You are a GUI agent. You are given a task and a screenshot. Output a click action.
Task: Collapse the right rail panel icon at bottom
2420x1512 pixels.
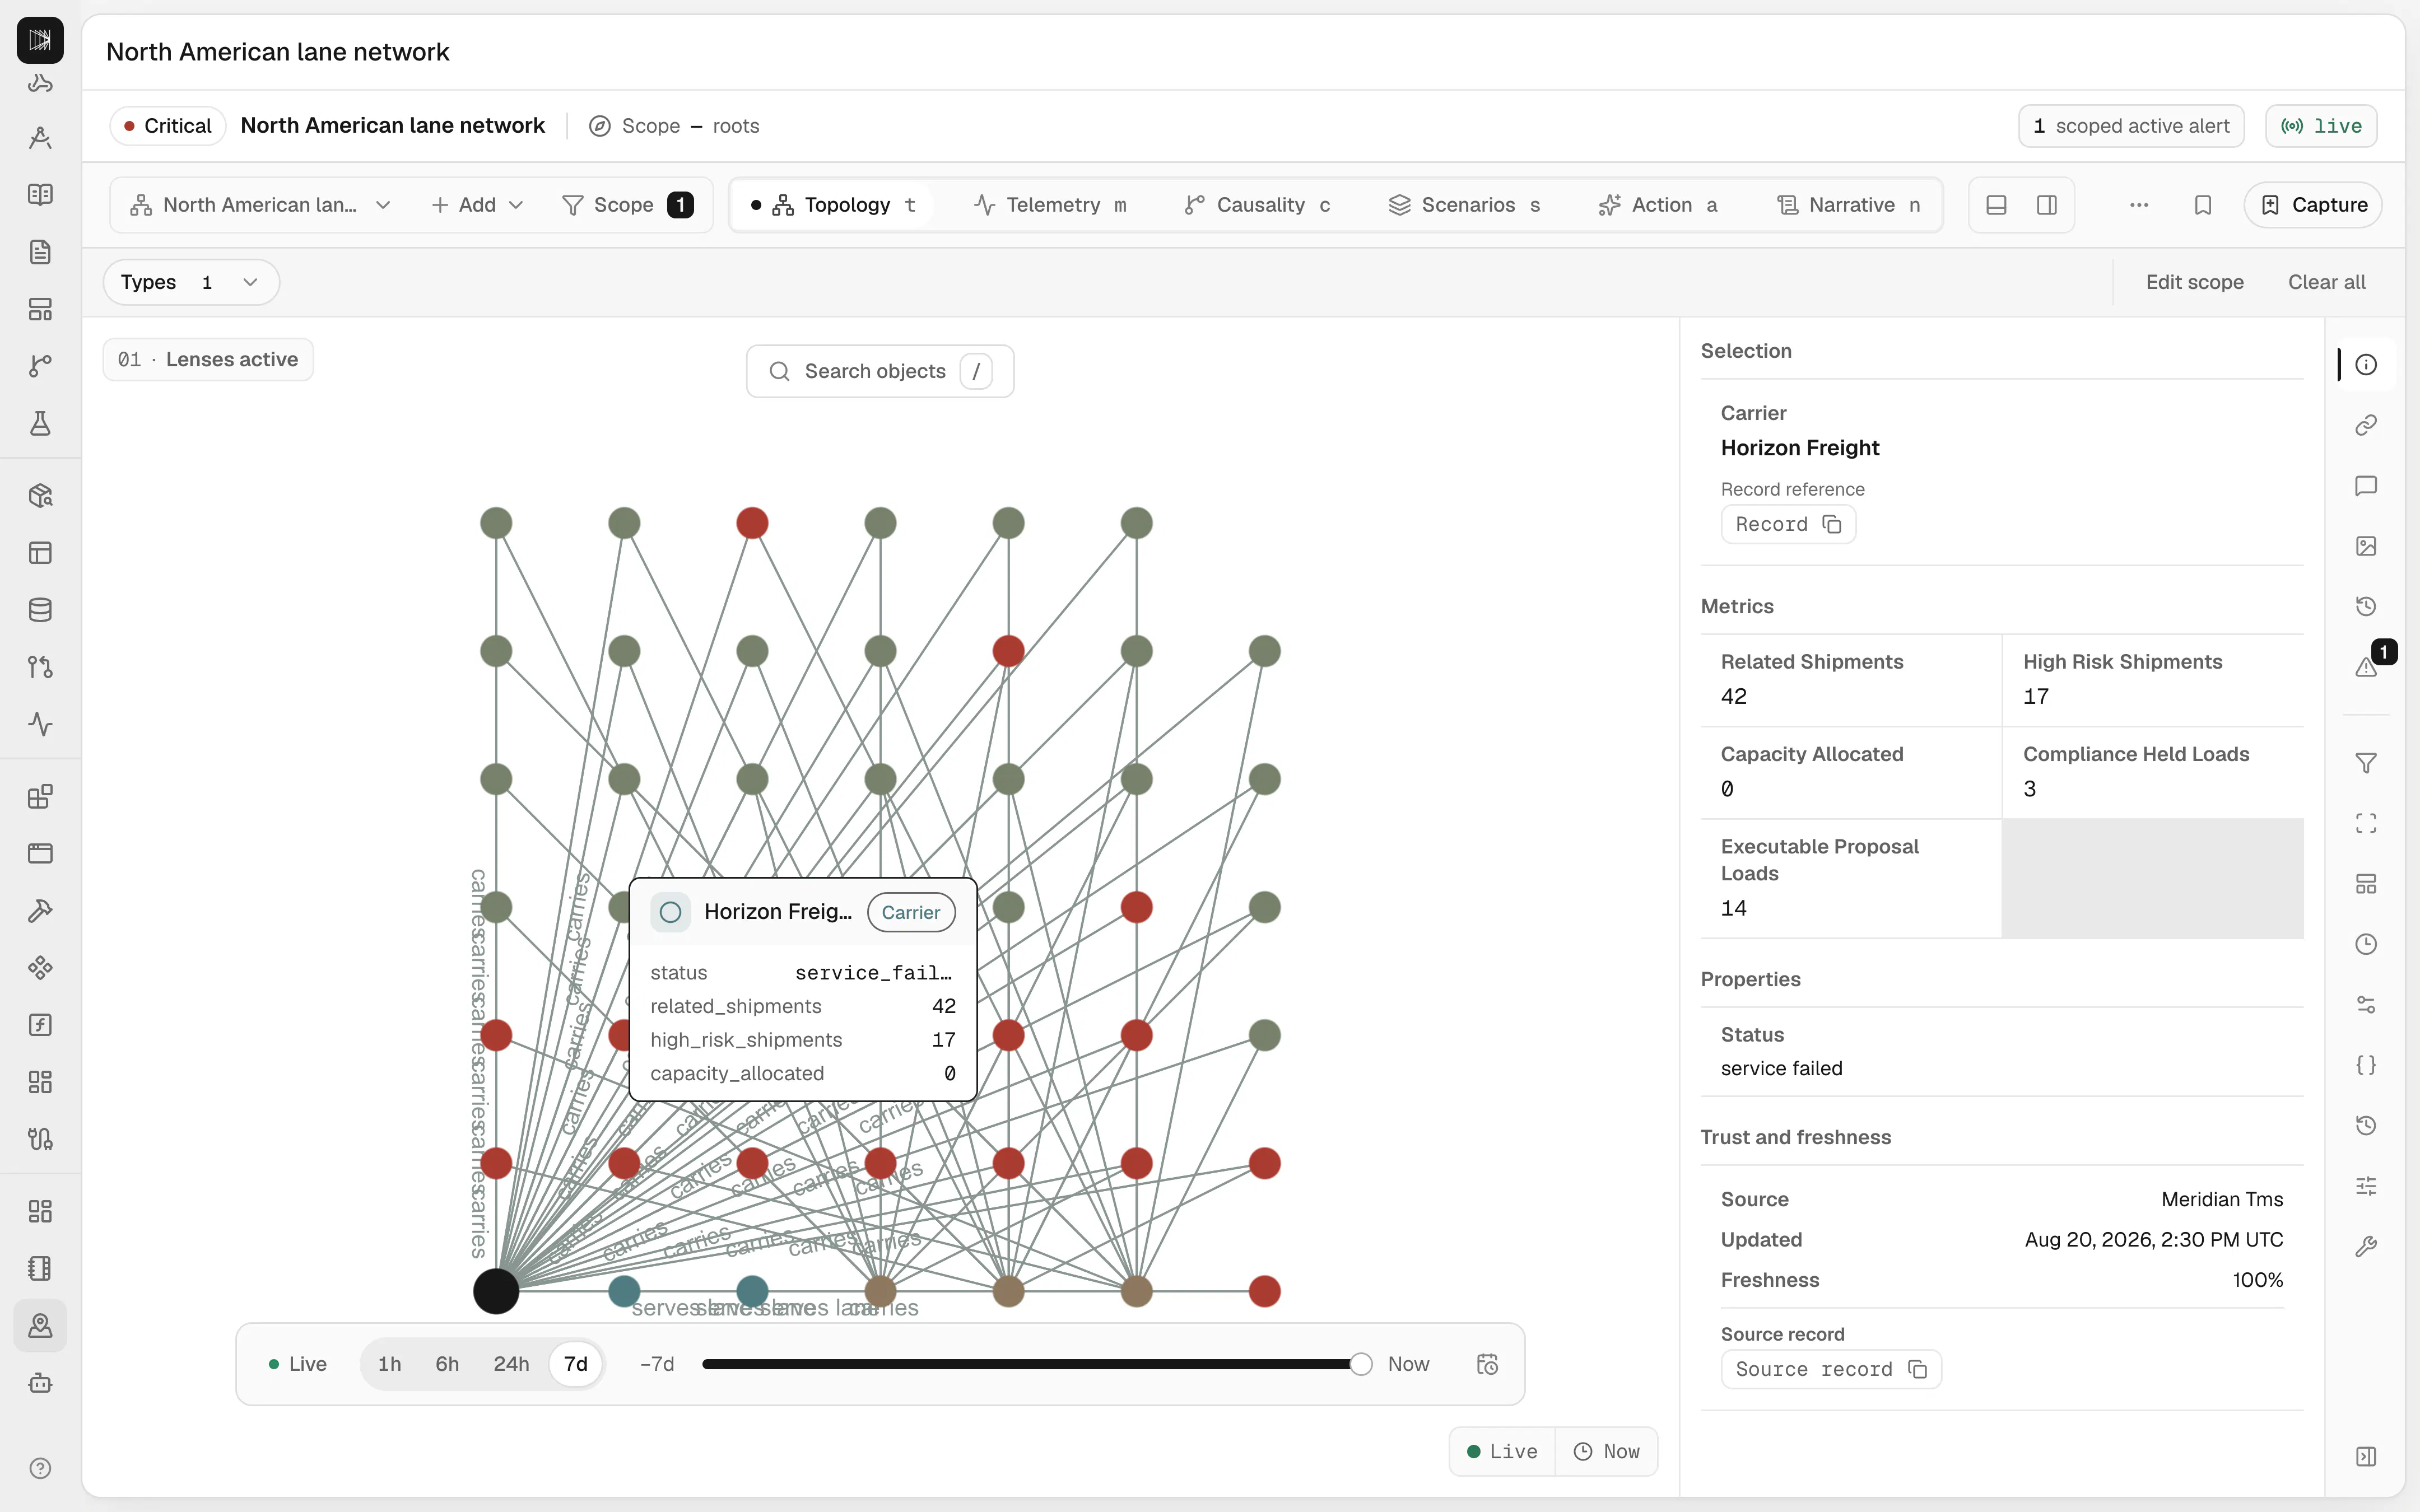pos(2365,1456)
